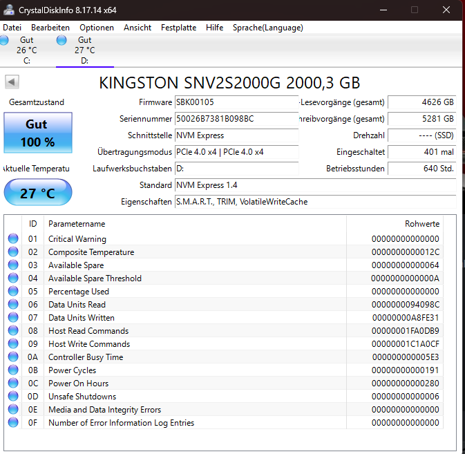Click raw value 0000000094098C

click(x=405, y=305)
